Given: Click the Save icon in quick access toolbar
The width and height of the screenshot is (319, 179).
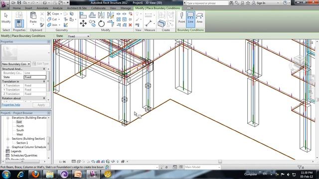Looking at the screenshot, I should (x=19, y=3).
